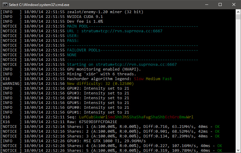
Task: Click the OK status of Shares: 1
Action: pyautogui.click(x=217, y=127)
